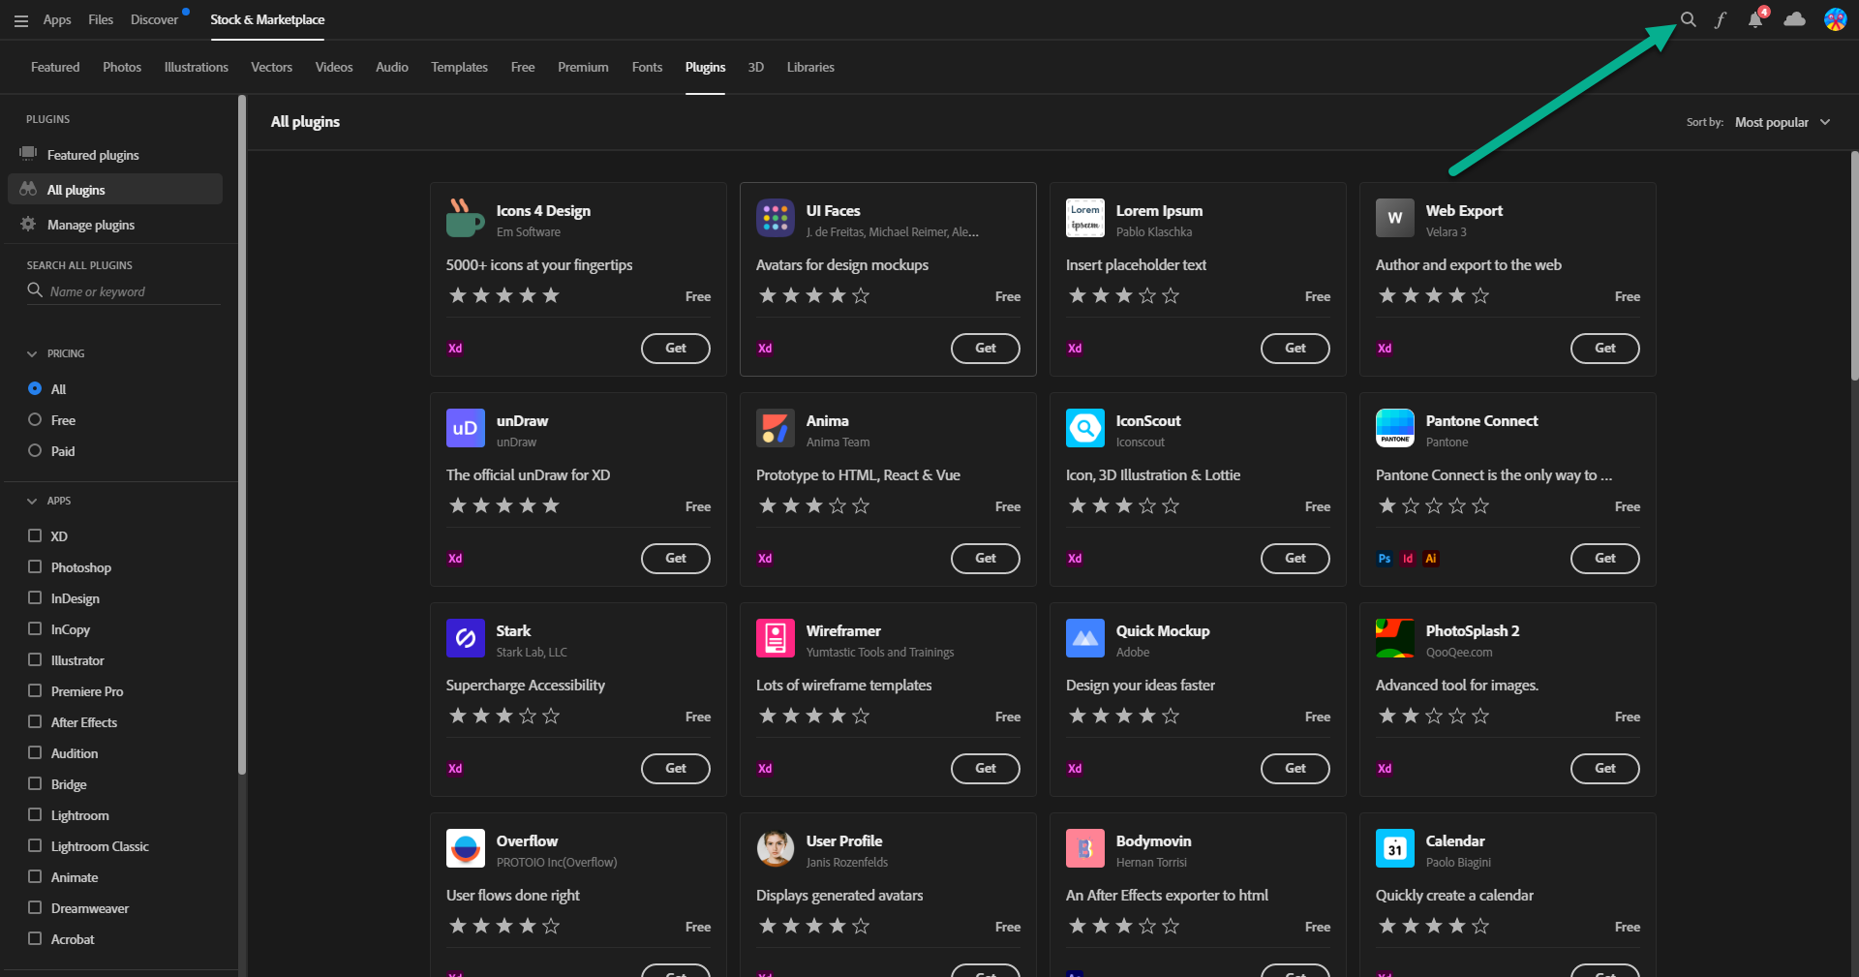Check the After Effects app filter
Viewport: 1859px width, 977px height.
[35, 721]
